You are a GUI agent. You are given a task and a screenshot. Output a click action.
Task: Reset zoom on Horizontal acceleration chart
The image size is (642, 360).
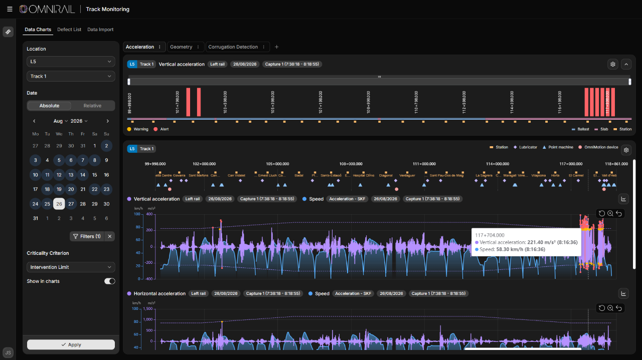pyautogui.click(x=602, y=308)
